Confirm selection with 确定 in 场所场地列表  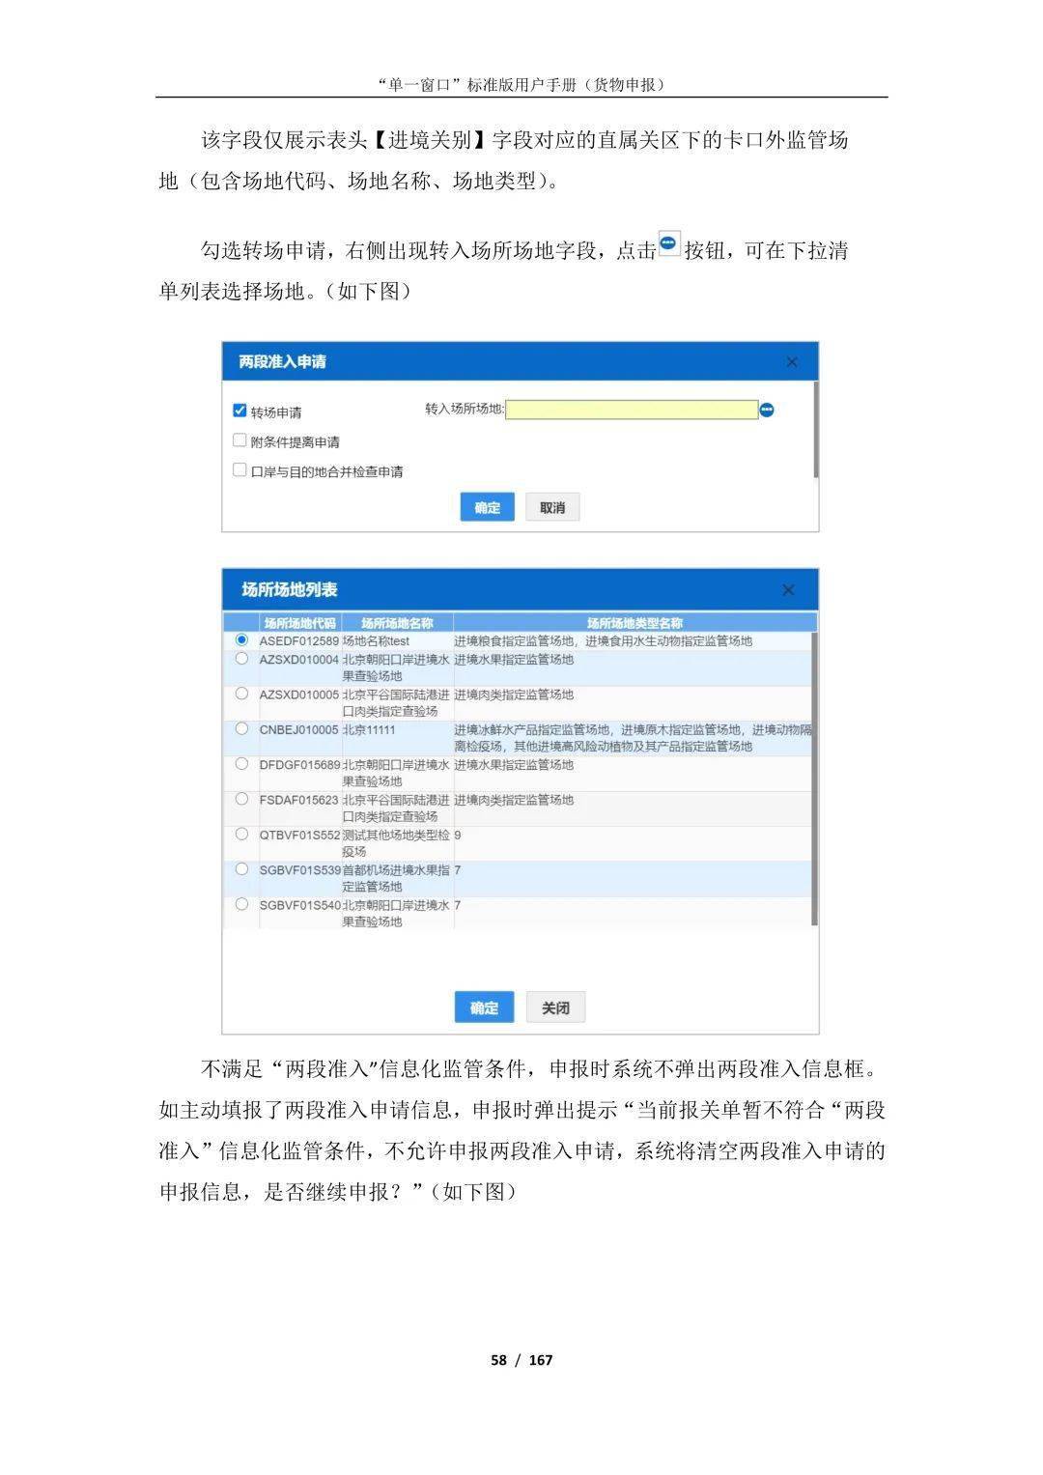484,1007
